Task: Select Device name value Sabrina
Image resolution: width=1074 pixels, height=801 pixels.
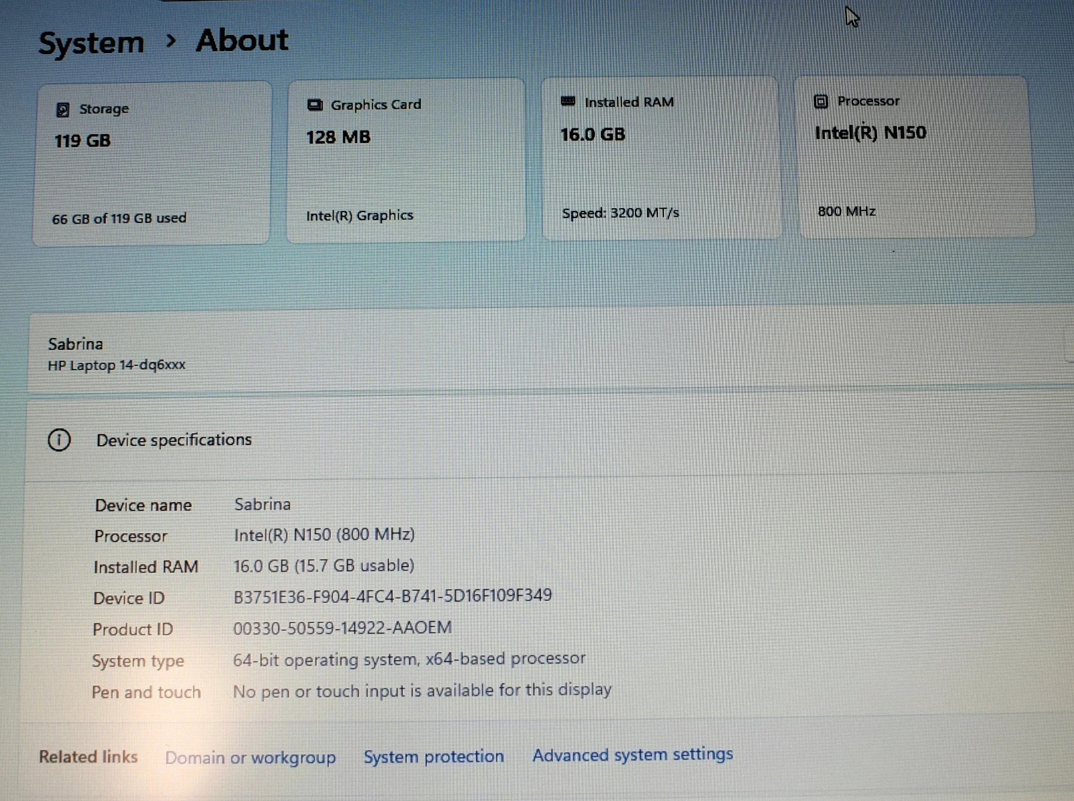Action: tap(262, 504)
